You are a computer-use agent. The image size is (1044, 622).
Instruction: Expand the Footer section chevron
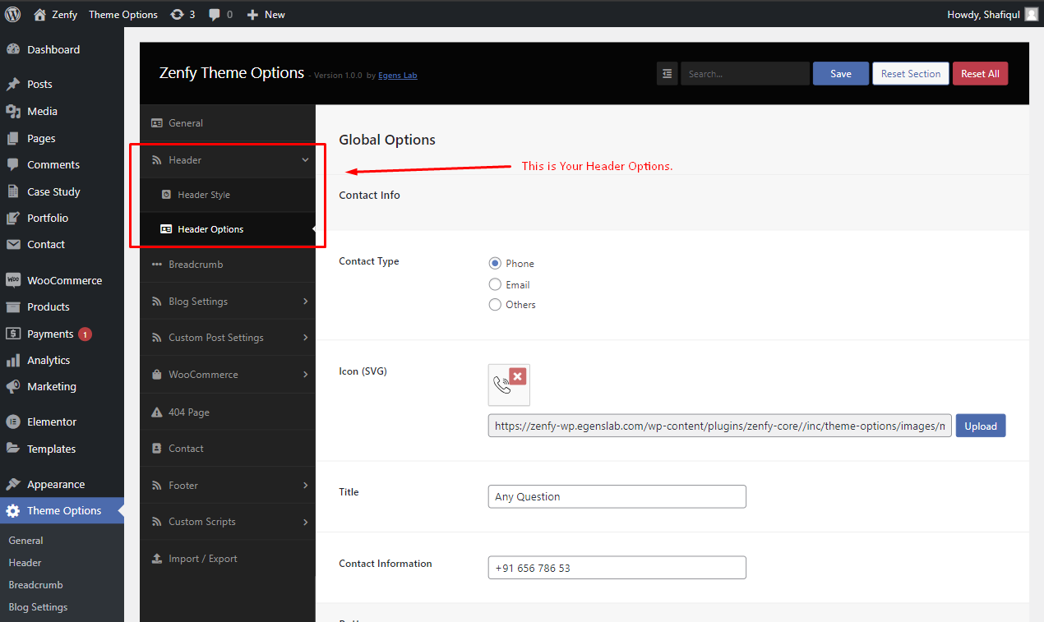305,486
